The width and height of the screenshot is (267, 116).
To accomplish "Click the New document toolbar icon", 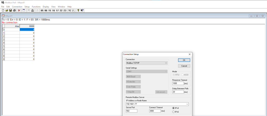I will click(x=3, y=11).
